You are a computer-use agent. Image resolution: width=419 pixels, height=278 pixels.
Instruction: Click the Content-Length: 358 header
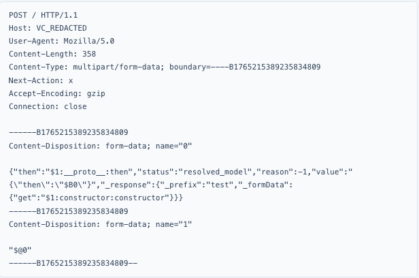click(x=51, y=53)
